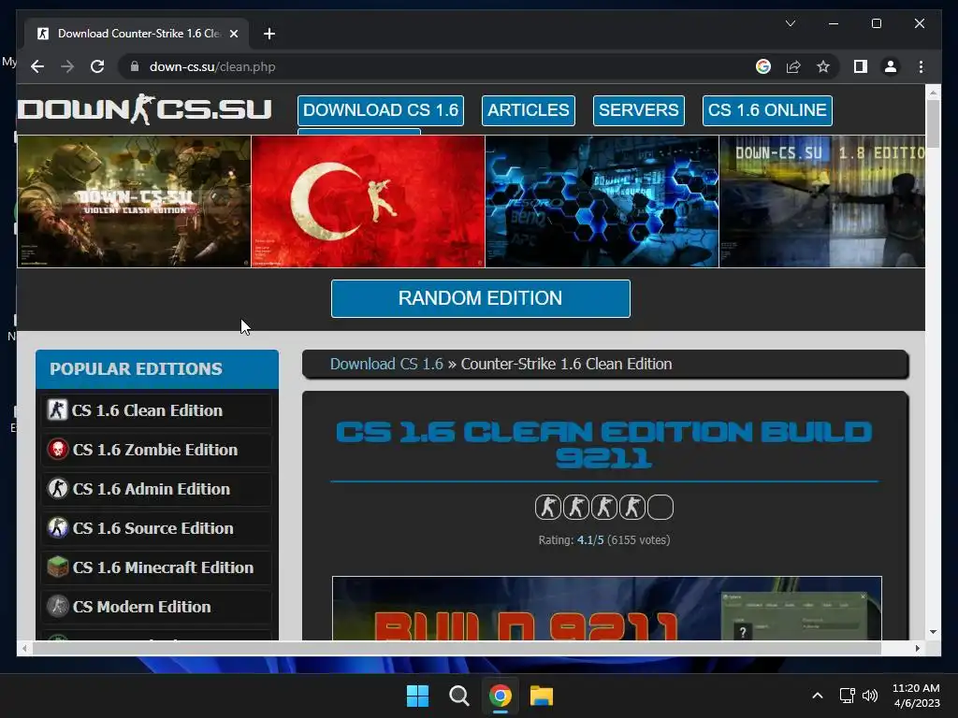Viewport: 958px width, 718px height.
Task: Open the CS 1.6 ONLINE menu item
Action: 767,110
